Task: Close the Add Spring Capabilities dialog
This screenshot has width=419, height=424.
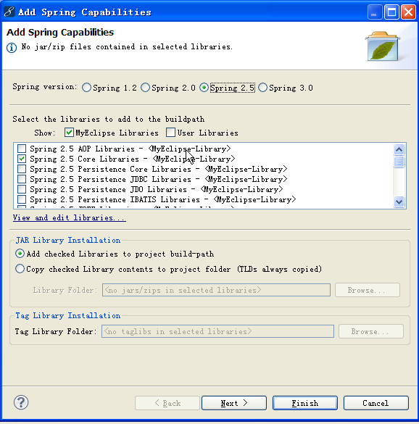Action: pos(408,12)
